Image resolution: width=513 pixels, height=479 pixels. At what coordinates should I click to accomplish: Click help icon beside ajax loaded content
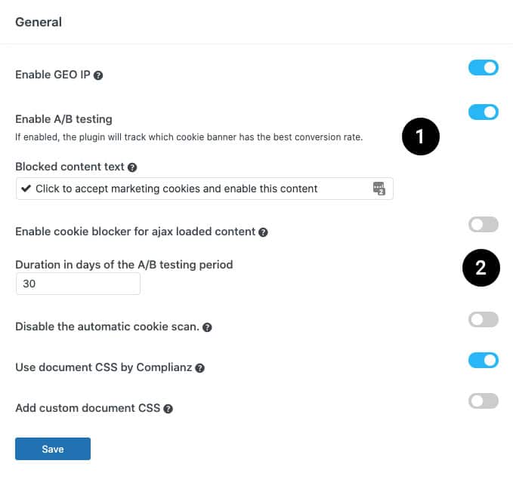click(x=263, y=232)
